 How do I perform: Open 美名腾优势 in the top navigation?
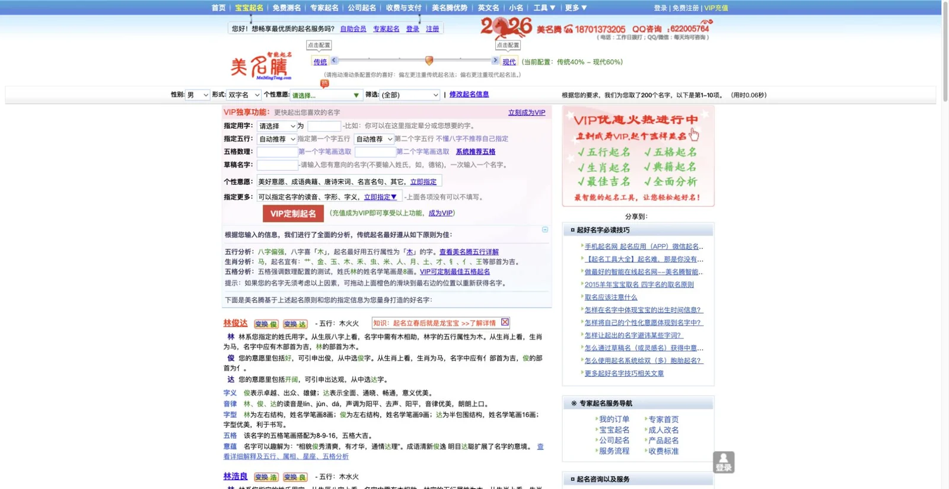[450, 8]
